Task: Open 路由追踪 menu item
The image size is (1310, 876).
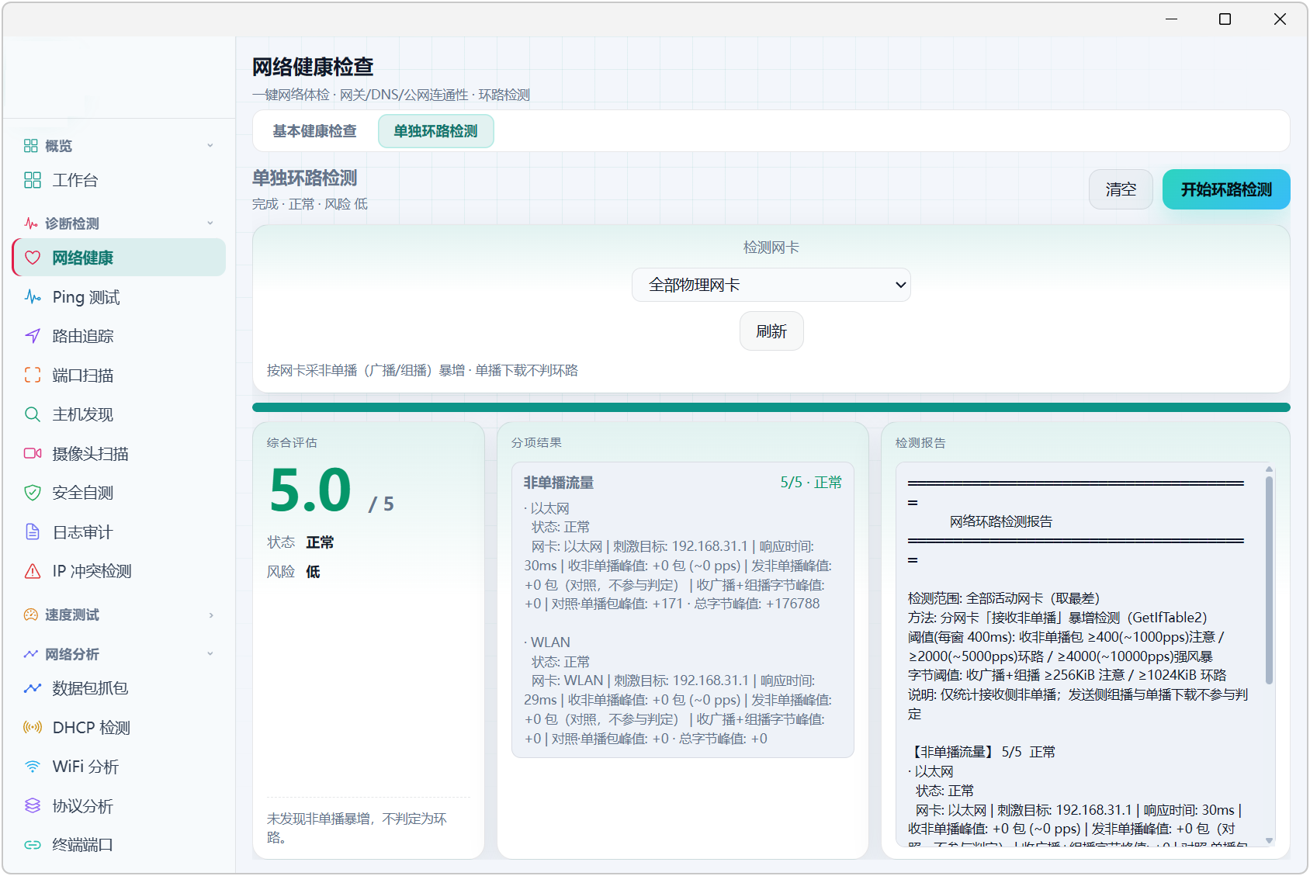Action: 119,336
